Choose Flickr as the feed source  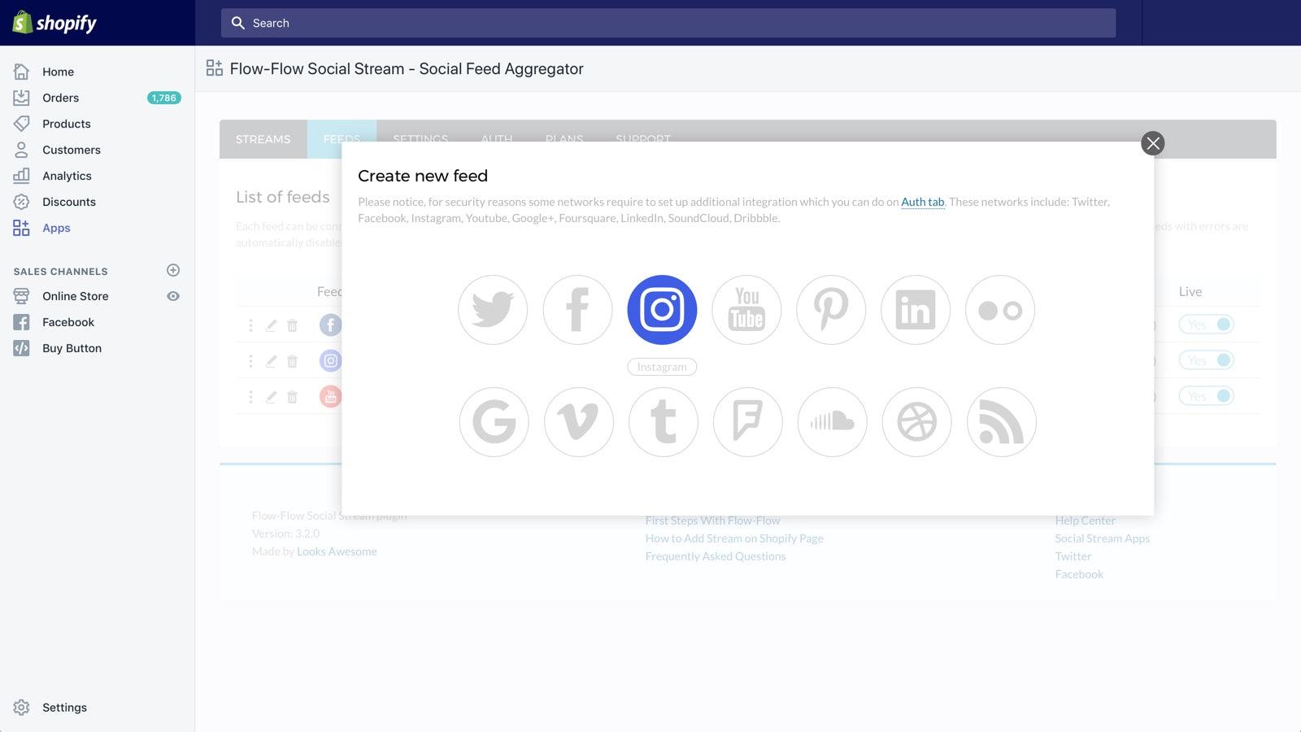999,309
